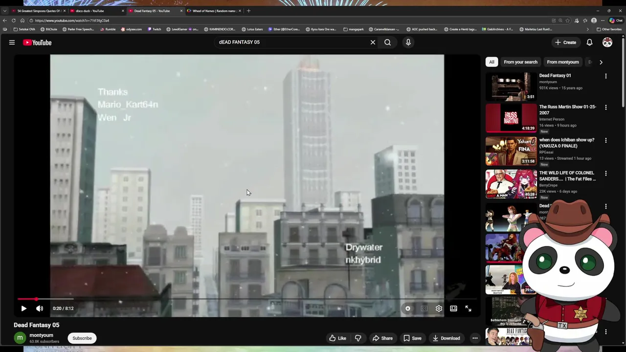Image resolution: width=626 pixels, height=352 pixels.
Task: Go back with the browser back arrow
Action: point(5,21)
